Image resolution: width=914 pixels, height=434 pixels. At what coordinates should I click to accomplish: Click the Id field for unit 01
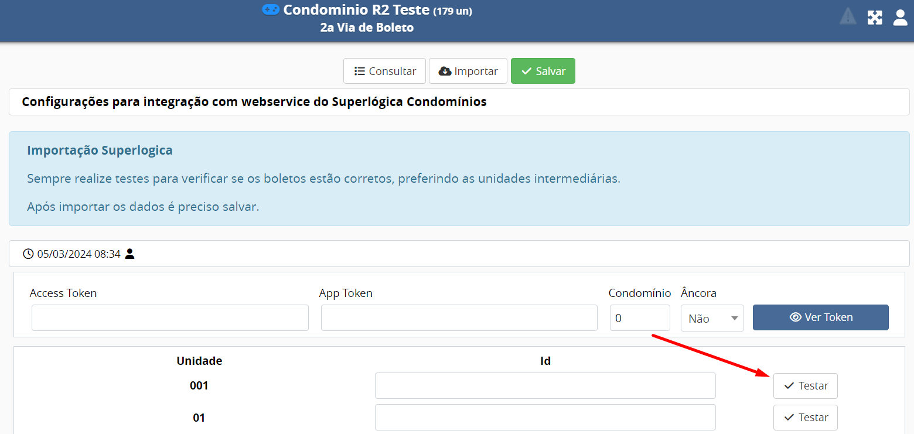pyautogui.click(x=545, y=418)
